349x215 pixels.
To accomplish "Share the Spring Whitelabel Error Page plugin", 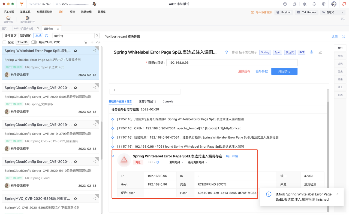I will [x=94, y=51].
